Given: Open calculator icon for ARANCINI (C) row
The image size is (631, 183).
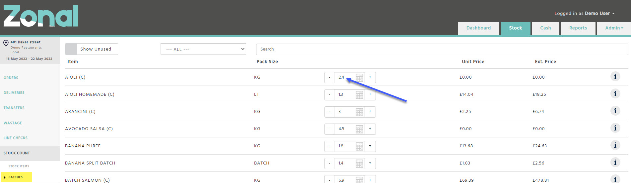Looking at the screenshot, I should 359,112.
